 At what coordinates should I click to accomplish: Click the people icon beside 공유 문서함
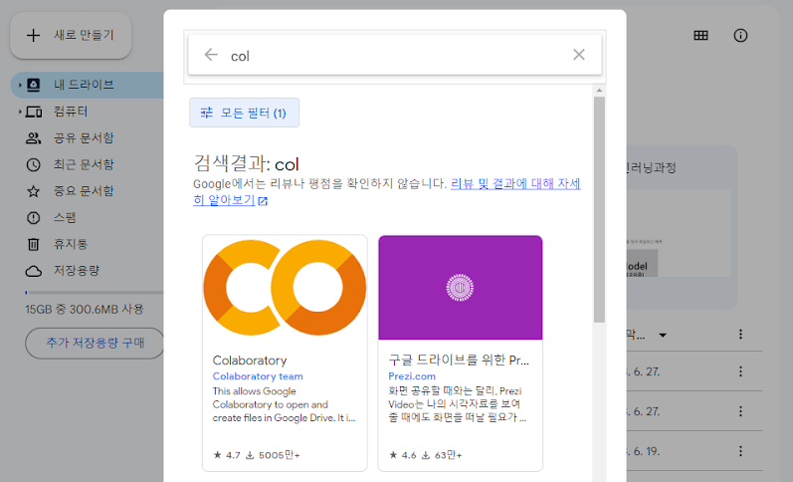[x=34, y=138]
